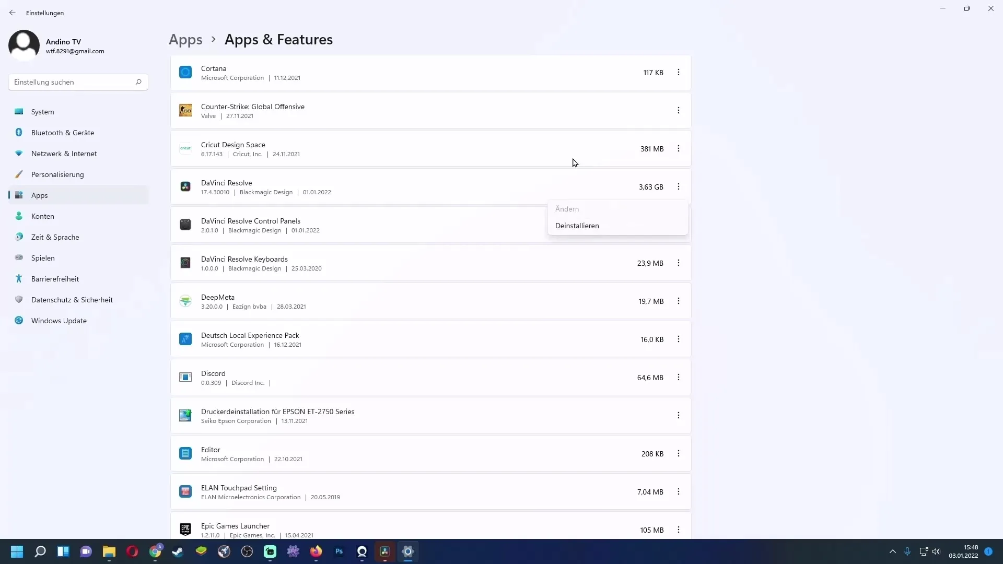Select the Deutsch Local Experience Pack entry
The image size is (1003, 564).
430,339
